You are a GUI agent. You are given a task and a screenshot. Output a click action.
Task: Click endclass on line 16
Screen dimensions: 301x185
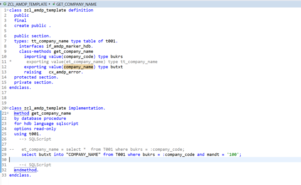click(x=20, y=87)
